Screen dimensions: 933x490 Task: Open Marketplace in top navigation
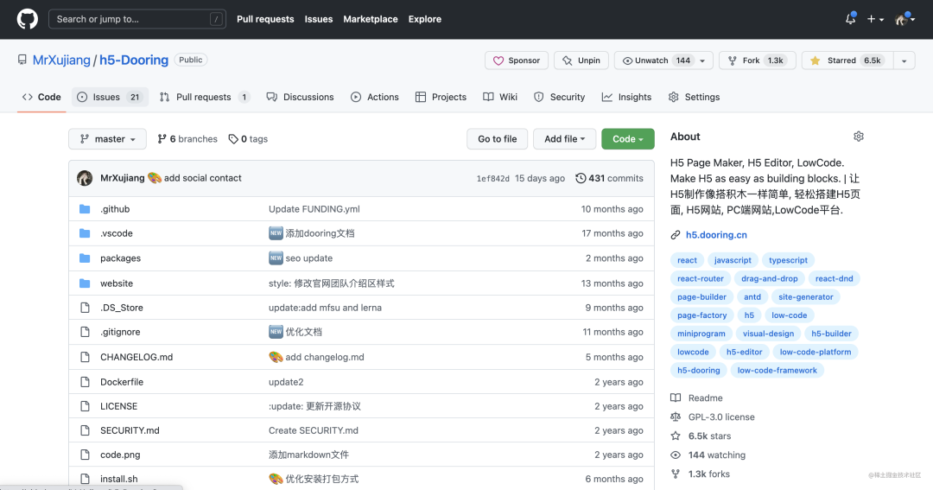(x=370, y=19)
